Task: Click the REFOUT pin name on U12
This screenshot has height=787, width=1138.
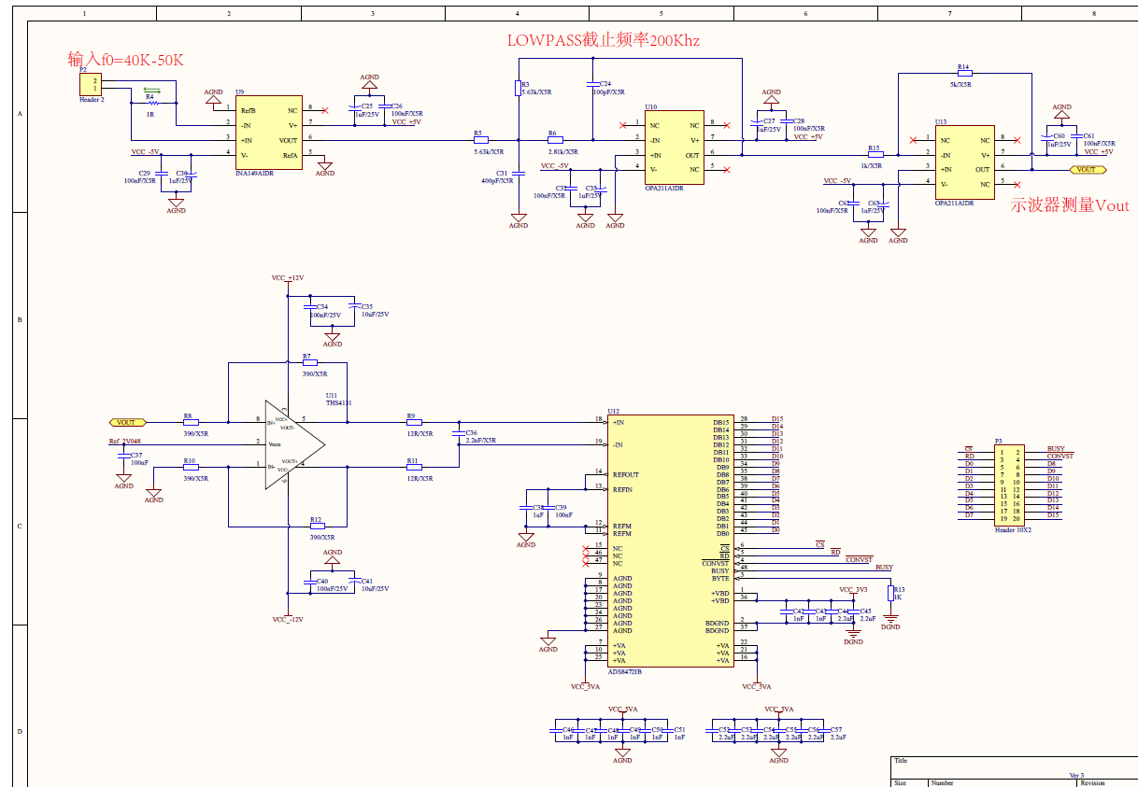Action: [626, 474]
